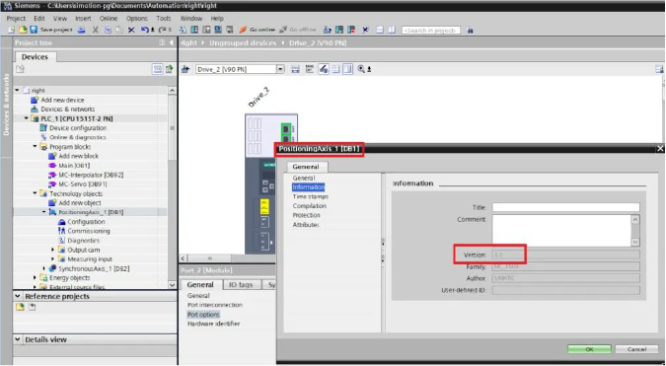Click the project tree vertical scrollbar down arrow

coord(172,285)
